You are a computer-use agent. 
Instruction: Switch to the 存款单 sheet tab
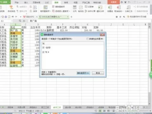click(10, 107)
